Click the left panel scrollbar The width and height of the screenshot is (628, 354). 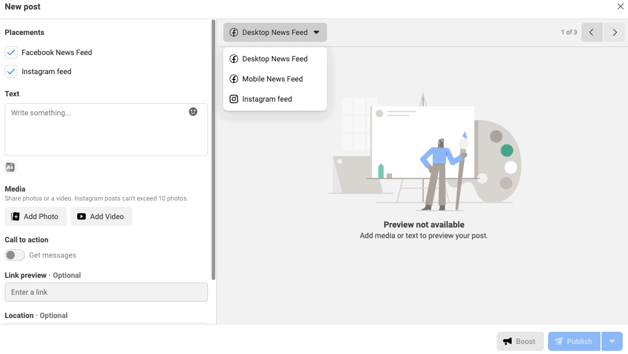pos(213,150)
